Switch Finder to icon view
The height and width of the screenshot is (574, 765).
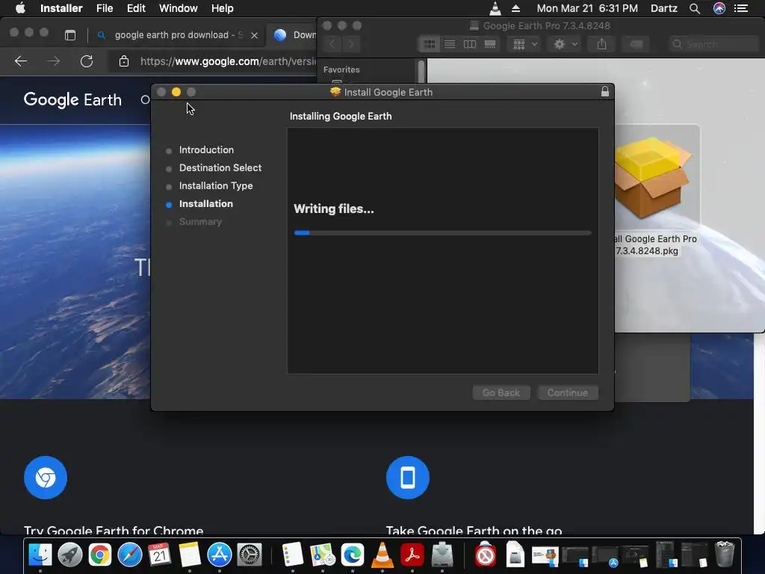coord(430,44)
